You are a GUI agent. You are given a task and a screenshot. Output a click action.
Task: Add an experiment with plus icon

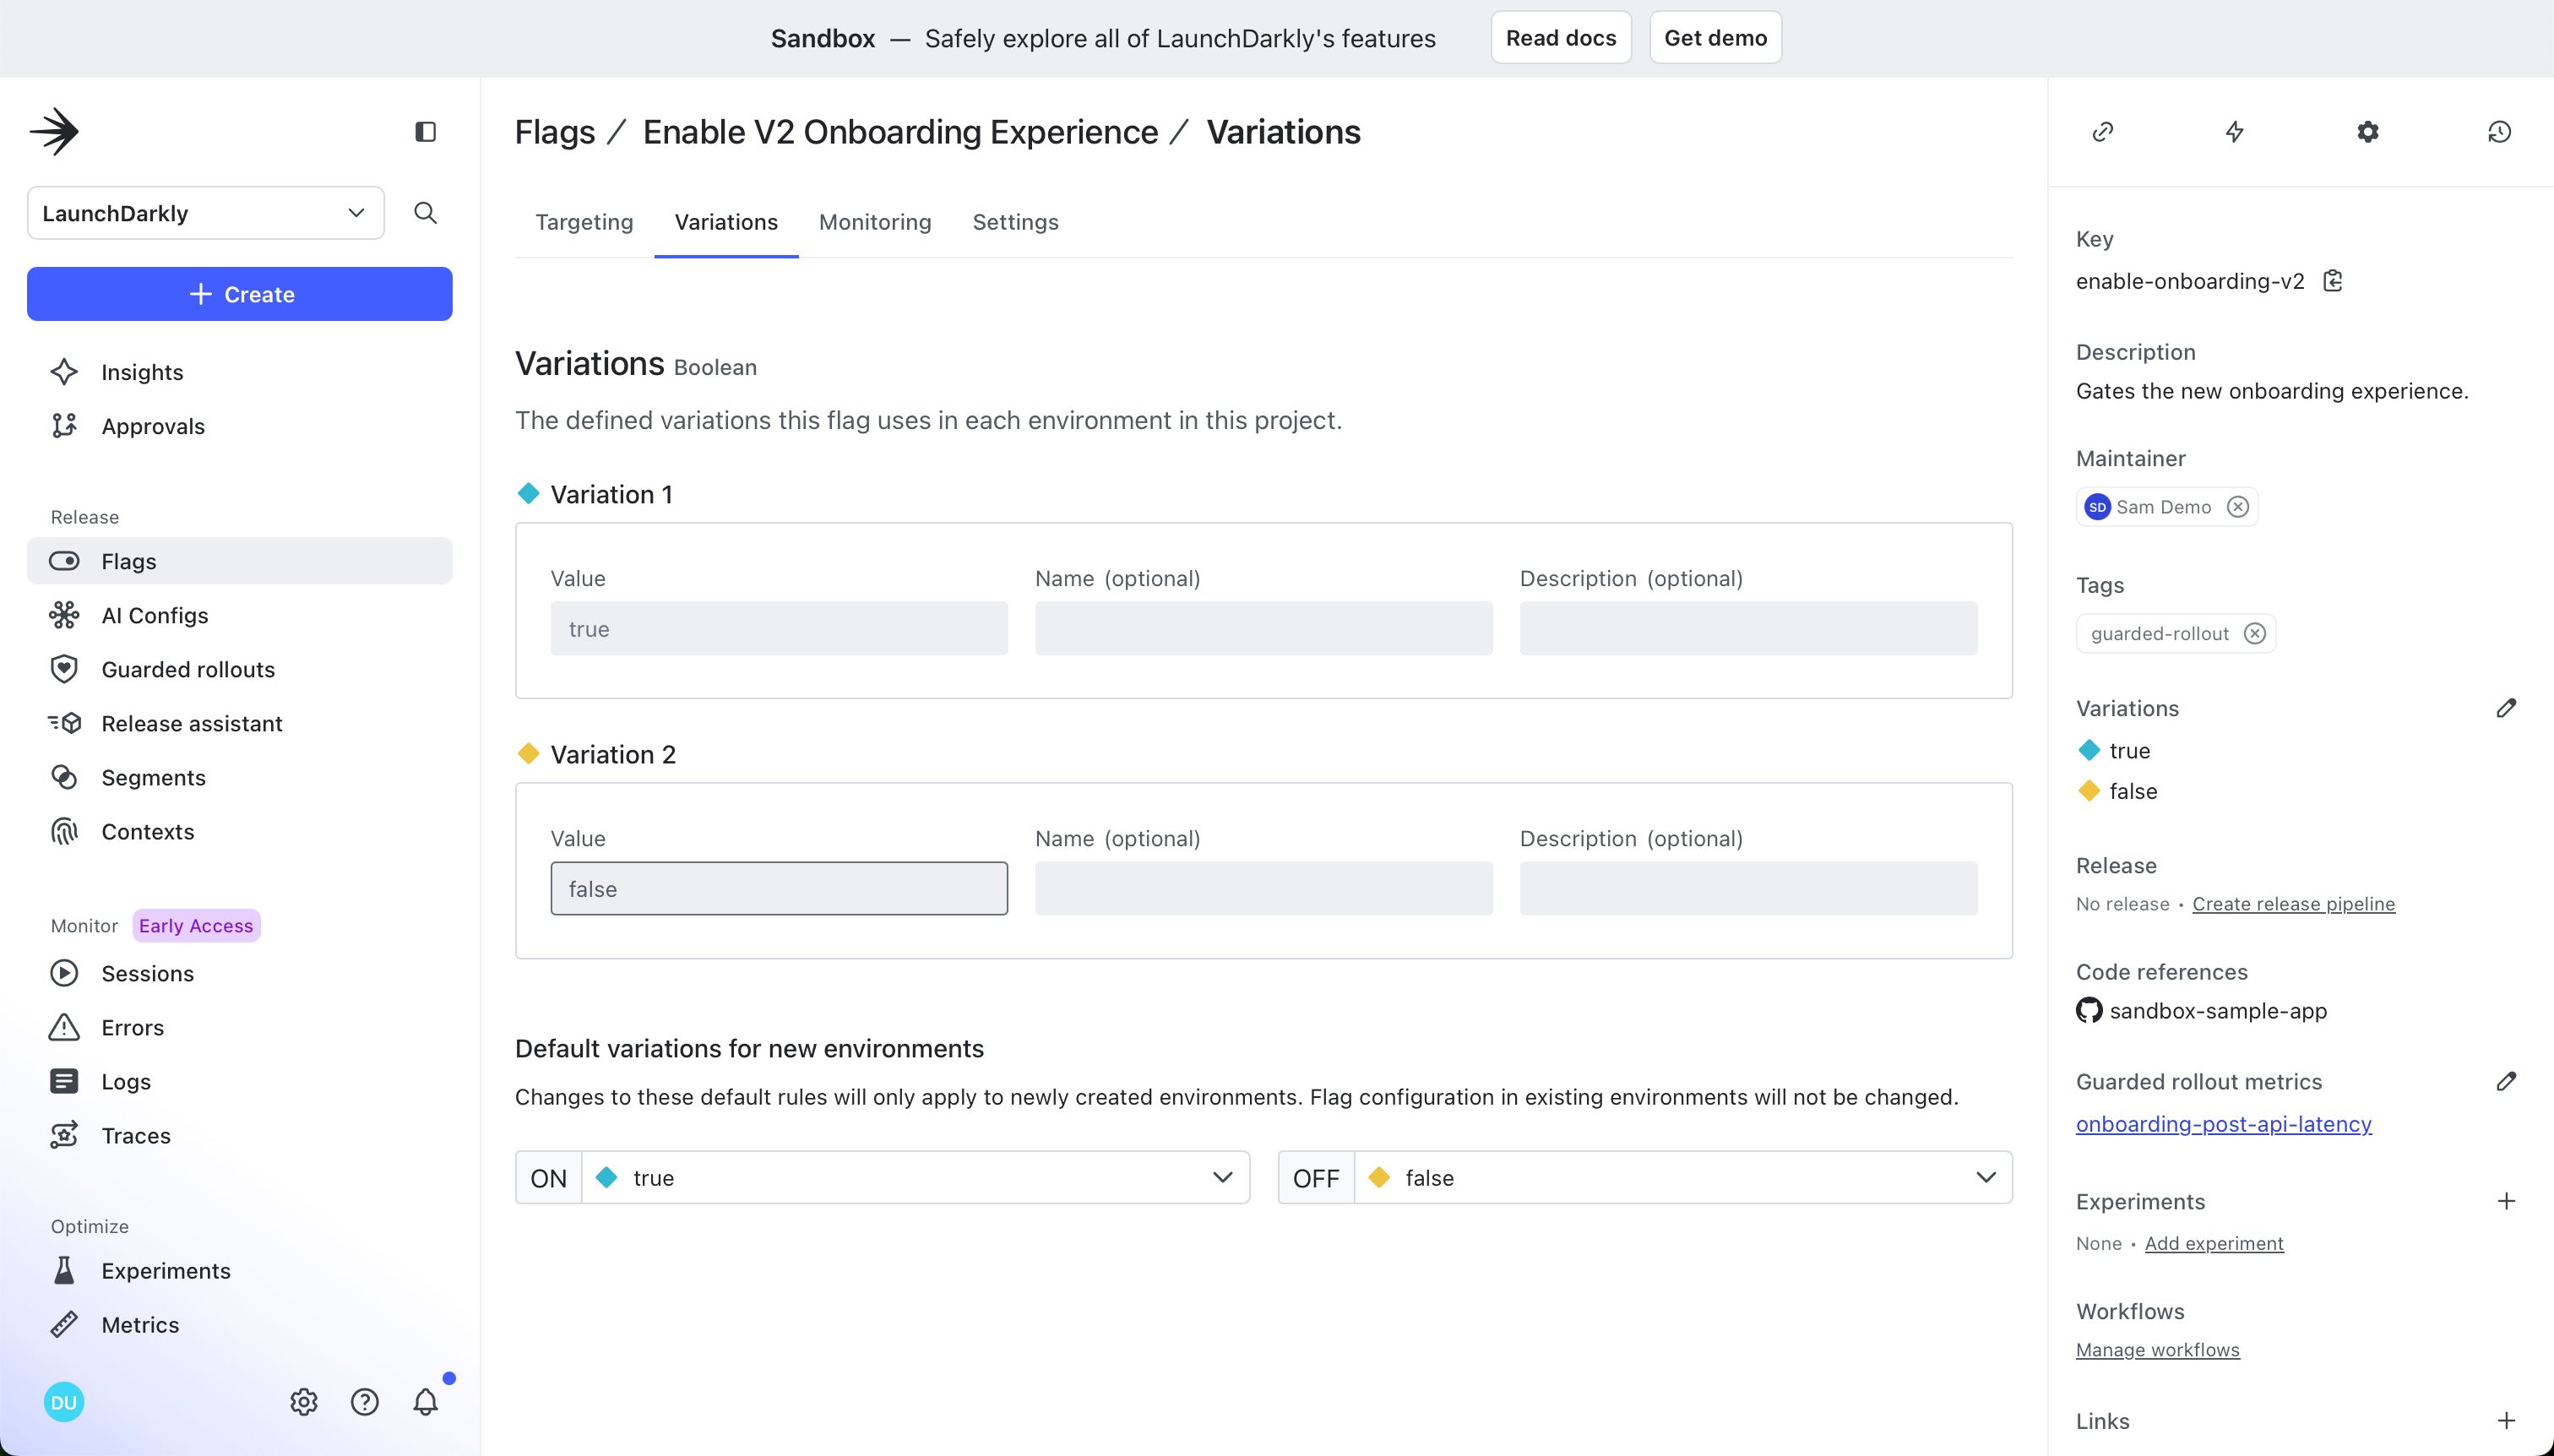[2506, 1201]
